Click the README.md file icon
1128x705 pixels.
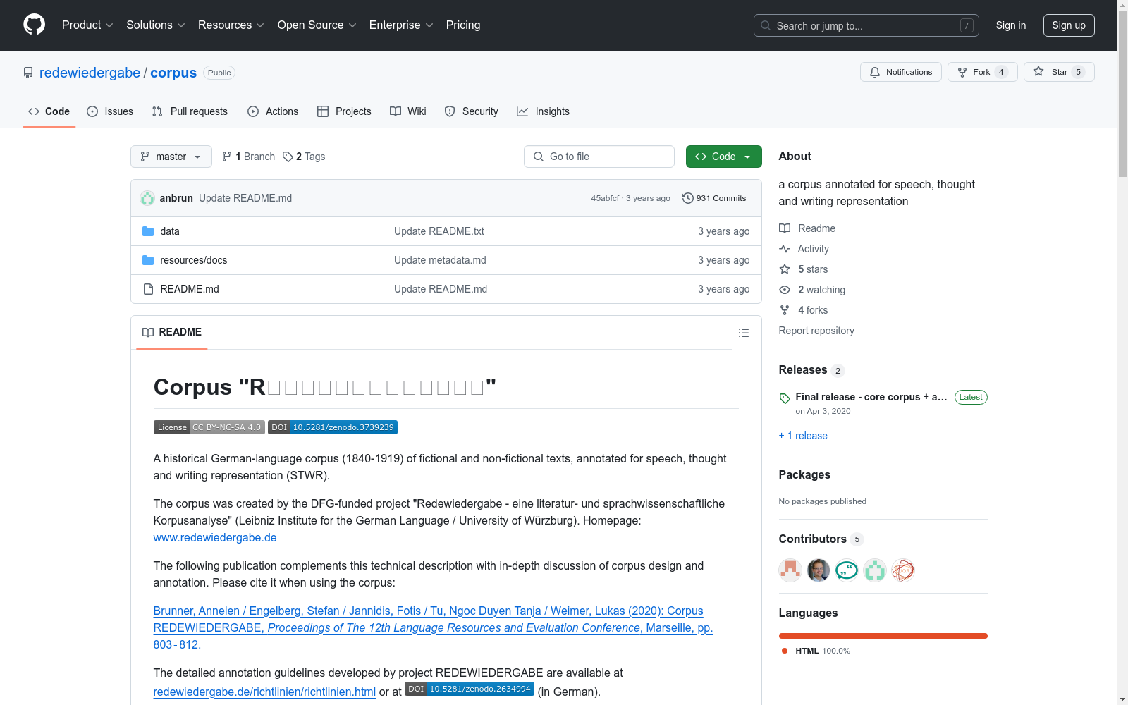coord(148,289)
